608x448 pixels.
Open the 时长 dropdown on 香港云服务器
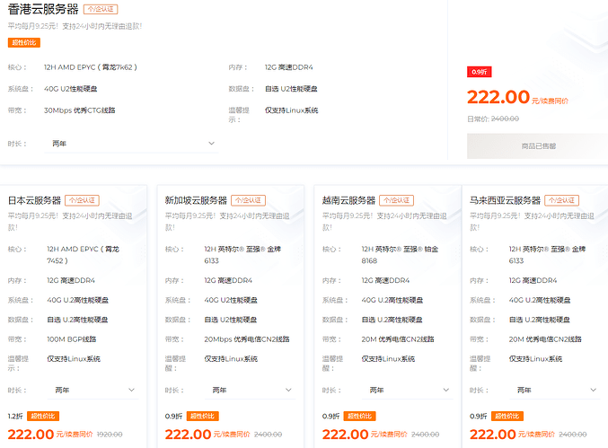coord(131,144)
